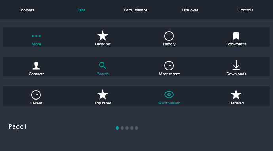Switch to the Controls tab
Image resolution: width=273 pixels, height=151 pixels.
245,10
